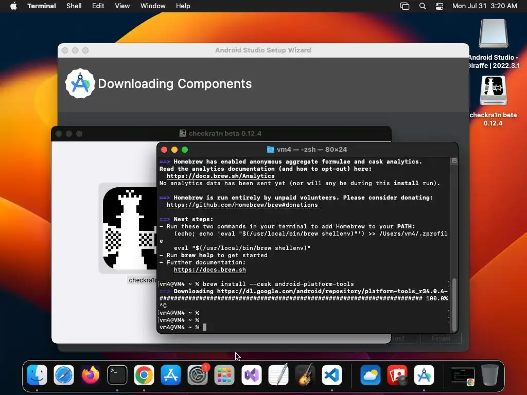Launch GarageBand from the dock

click(x=305, y=375)
